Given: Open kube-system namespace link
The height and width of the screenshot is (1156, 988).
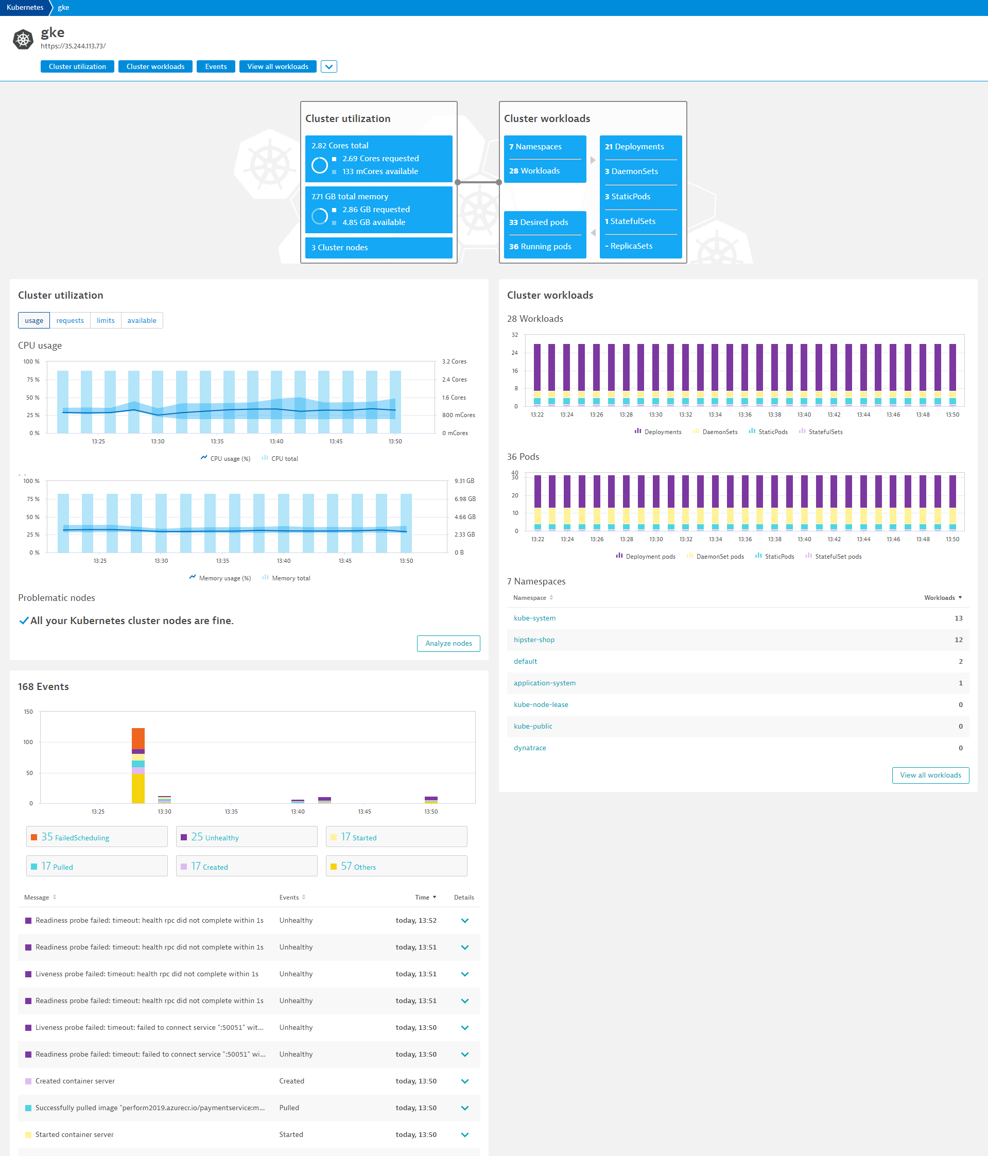Looking at the screenshot, I should [534, 618].
